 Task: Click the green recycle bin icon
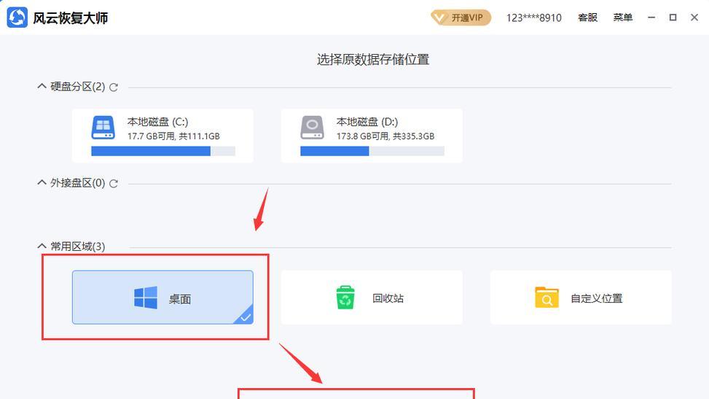(345, 298)
